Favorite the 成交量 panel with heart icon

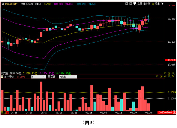[165, 73]
